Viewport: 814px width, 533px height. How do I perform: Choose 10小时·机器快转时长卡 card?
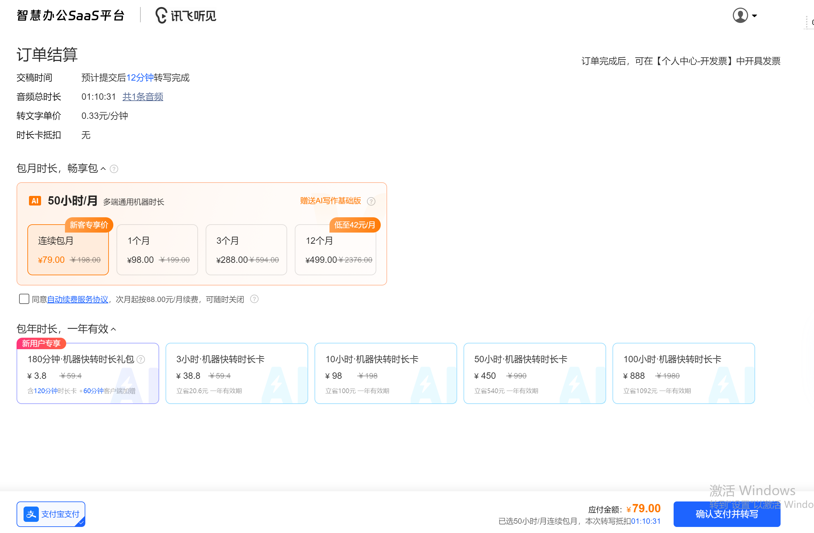click(386, 373)
